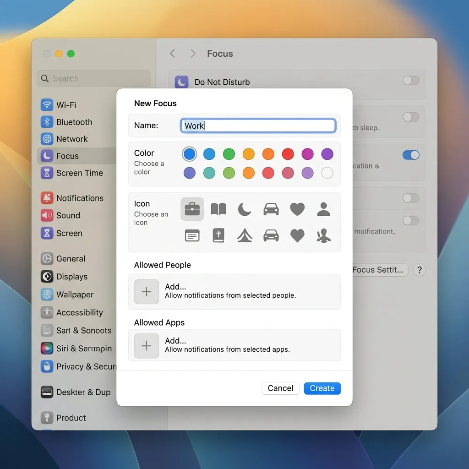Pick the single person silhouette icon

tap(324, 209)
